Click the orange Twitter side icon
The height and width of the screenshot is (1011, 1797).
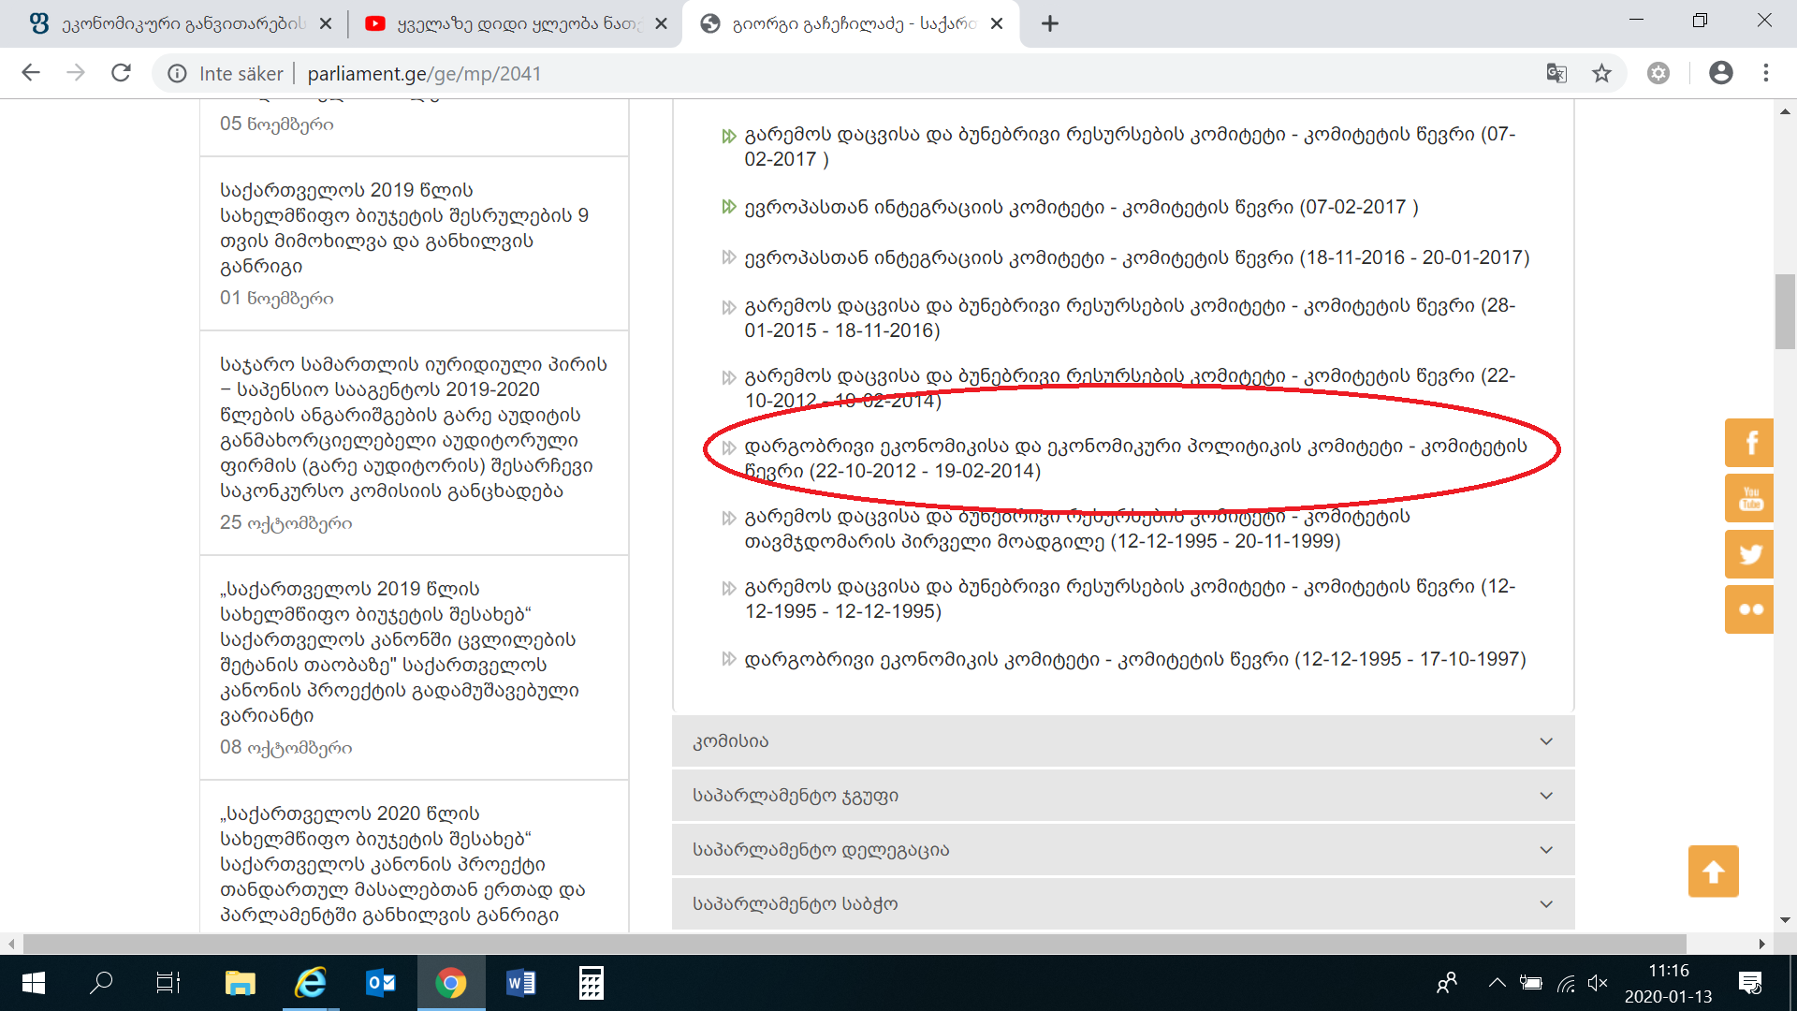point(1749,554)
